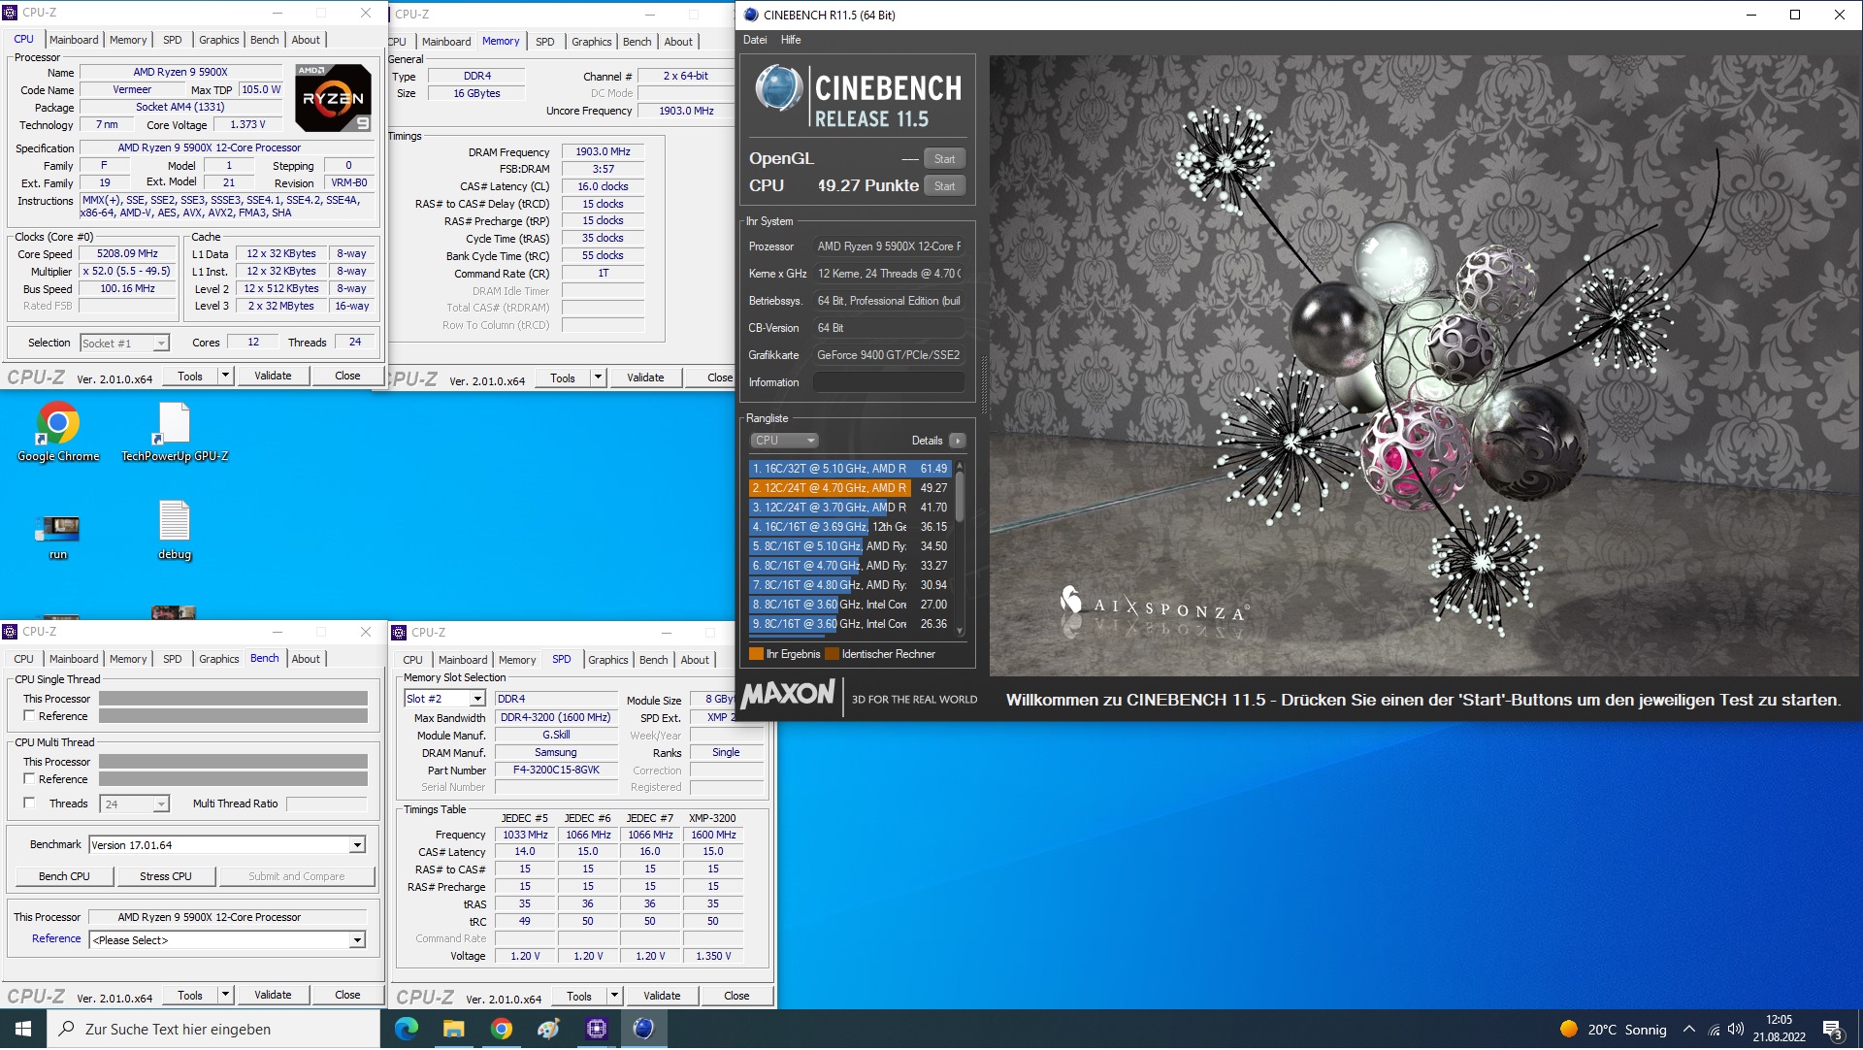Screen dimensions: 1863x1050
Task: Switch to Memory tab in CPU-Z SPD window
Action: click(517, 660)
